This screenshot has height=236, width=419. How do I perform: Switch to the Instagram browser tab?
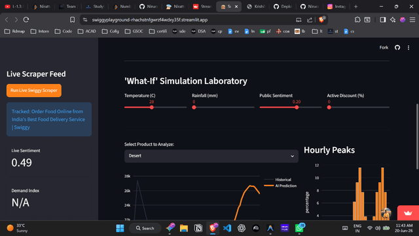tap(337, 7)
